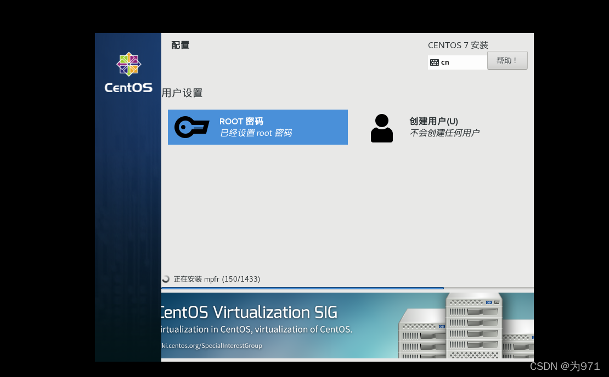
Task: Click the wiki.centos.org SpecialInterestGroup link text
Action: coord(212,346)
